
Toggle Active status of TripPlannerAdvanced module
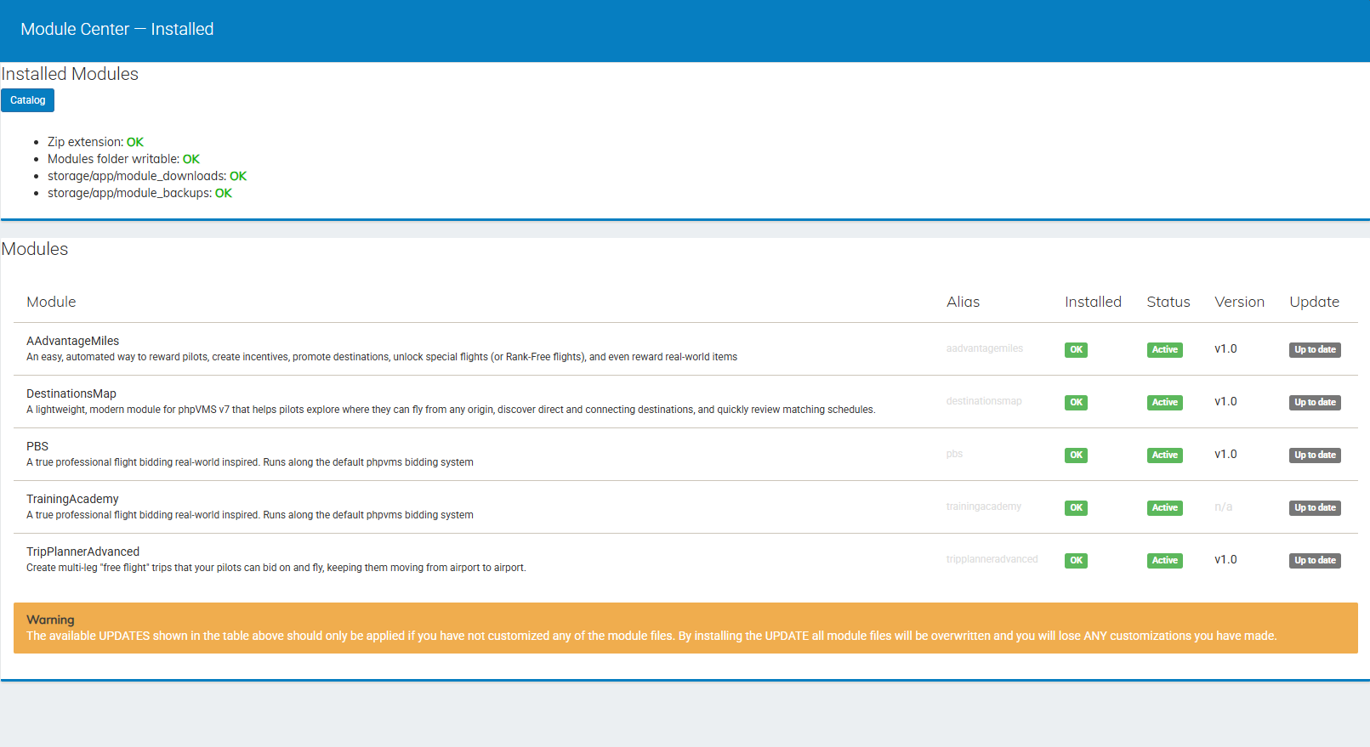pyautogui.click(x=1164, y=561)
